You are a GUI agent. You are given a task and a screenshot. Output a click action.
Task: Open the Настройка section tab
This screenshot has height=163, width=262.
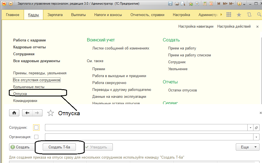tap(181, 15)
